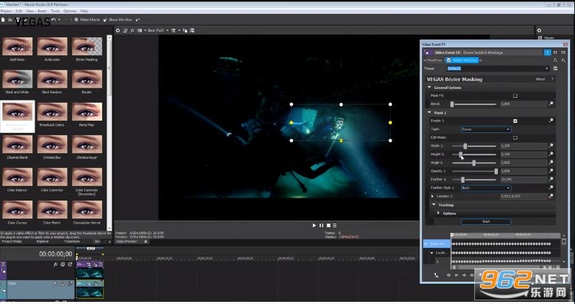Click the tracking Start button
The image size is (575, 304).
coord(486,221)
